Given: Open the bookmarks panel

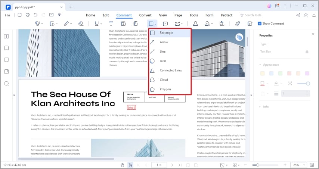Looking at the screenshot, I should click(6, 48).
